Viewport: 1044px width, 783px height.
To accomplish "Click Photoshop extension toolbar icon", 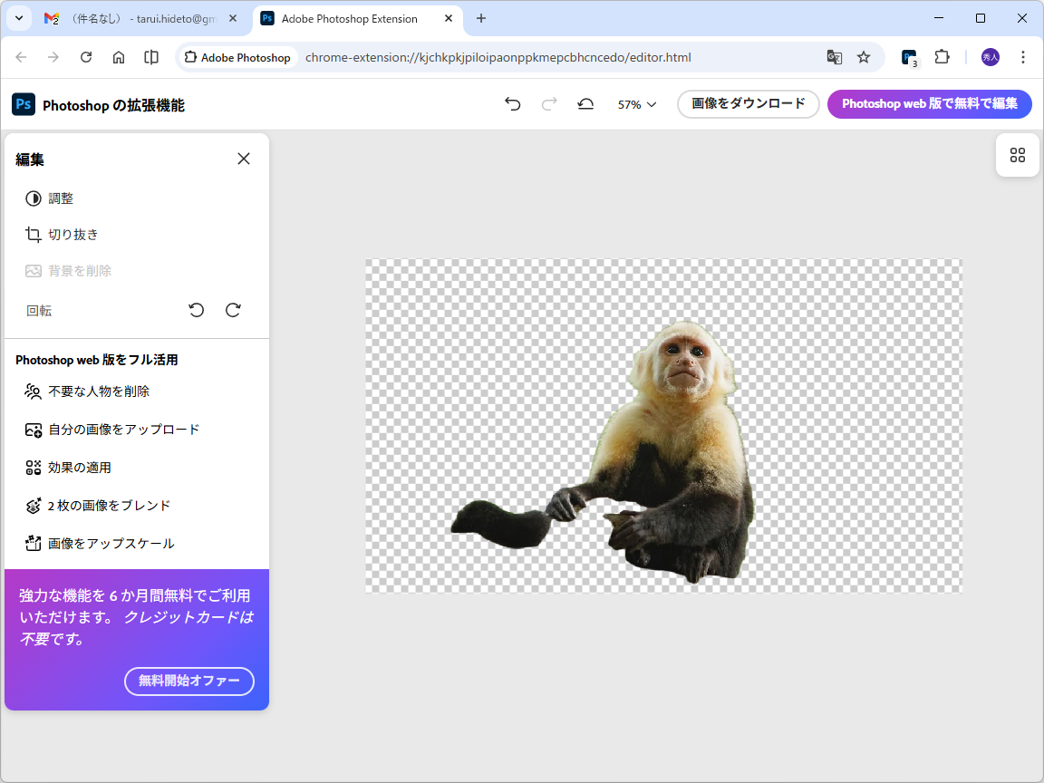I will coord(910,58).
